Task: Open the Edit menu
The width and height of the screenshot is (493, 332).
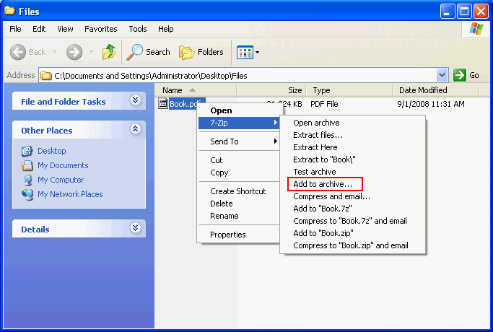Action: (x=39, y=29)
